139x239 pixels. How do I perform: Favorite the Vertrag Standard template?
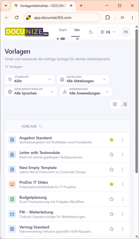pos(112,229)
